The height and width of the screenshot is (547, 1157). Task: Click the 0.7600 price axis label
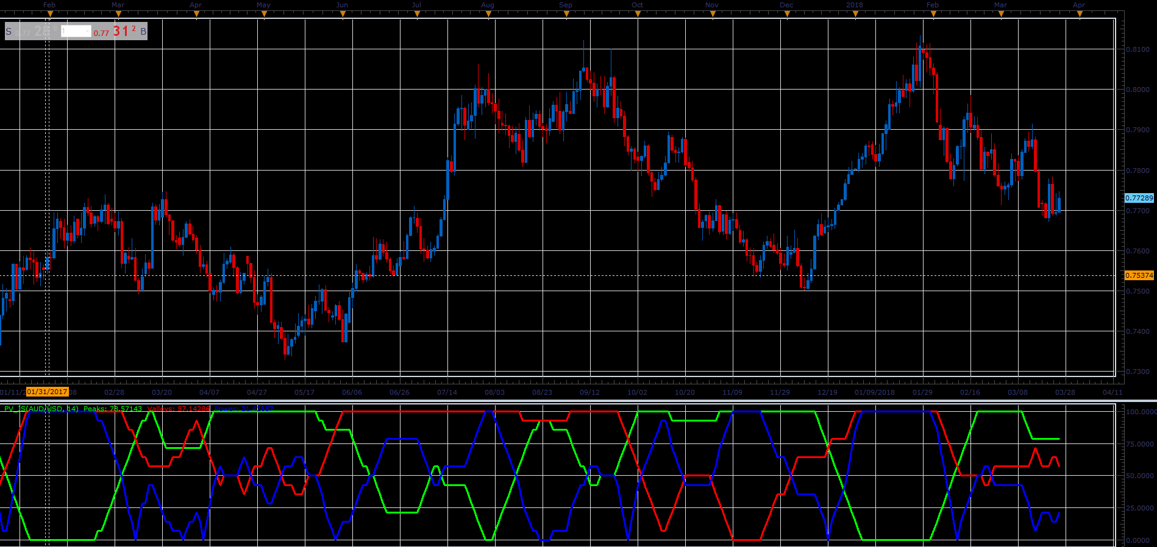coord(1137,251)
